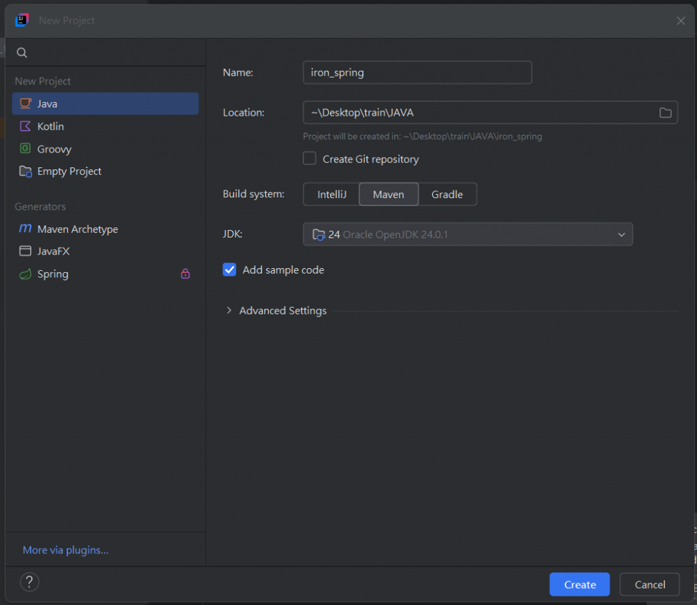Screen dimensions: 697x605
Task: Click the Generators section heading
Action: (40, 207)
